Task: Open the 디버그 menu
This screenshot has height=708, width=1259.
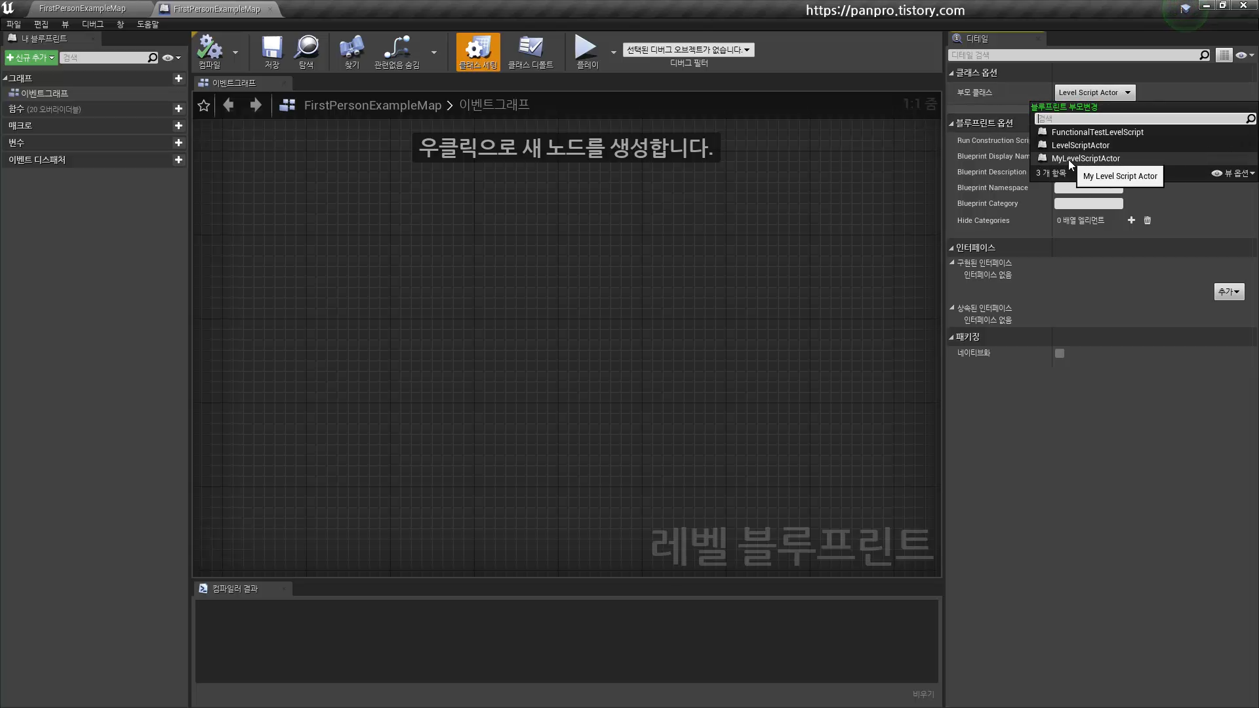Action: [92, 24]
